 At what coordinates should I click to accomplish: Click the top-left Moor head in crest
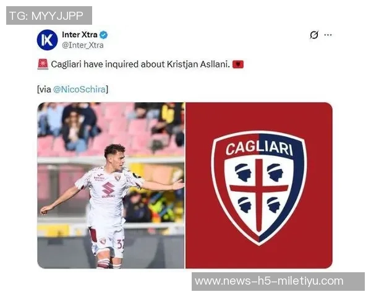coord(243,173)
